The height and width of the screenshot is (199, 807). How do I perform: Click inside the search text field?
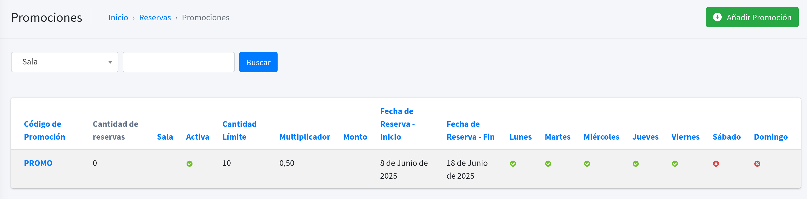point(179,62)
